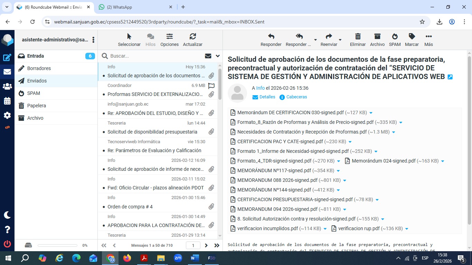This screenshot has height=265, width=472.
Task: Open calendar icon in left sidebar
Action: point(7,101)
